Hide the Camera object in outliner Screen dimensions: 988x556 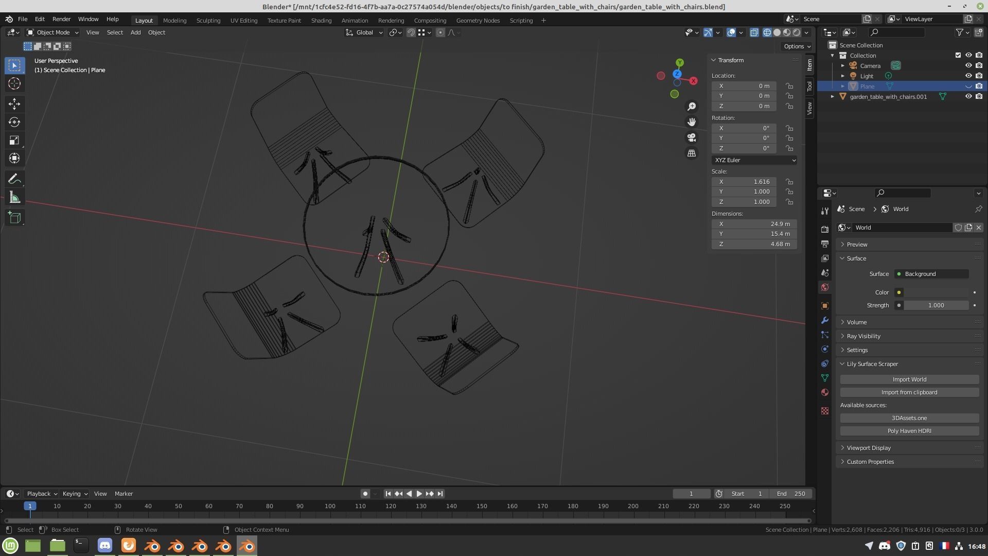pyautogui.click(x=968, y=66)
